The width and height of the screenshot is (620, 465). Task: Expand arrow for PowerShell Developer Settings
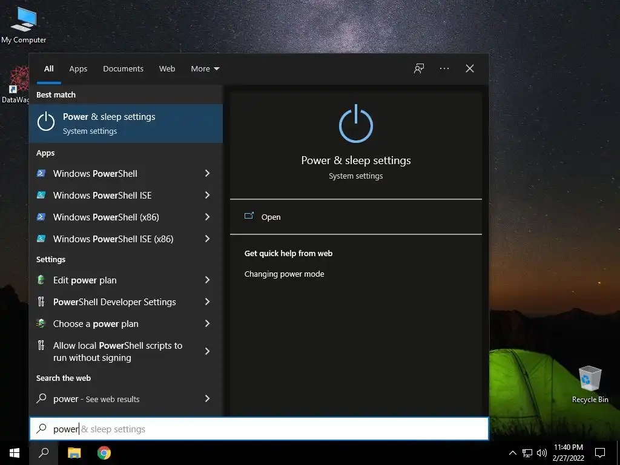[207, 302]
